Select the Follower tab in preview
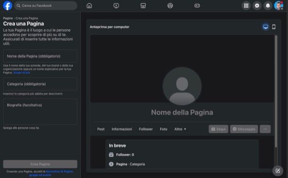This screenshot has width=288, height=178. tap(146, 129)
